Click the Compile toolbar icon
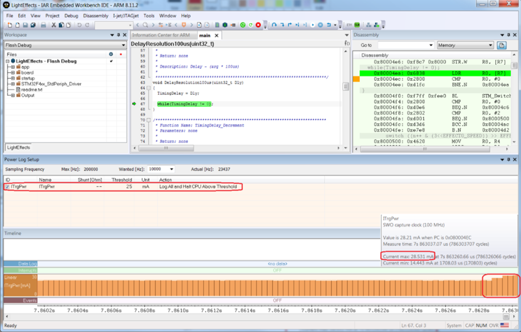 point(217,25)
